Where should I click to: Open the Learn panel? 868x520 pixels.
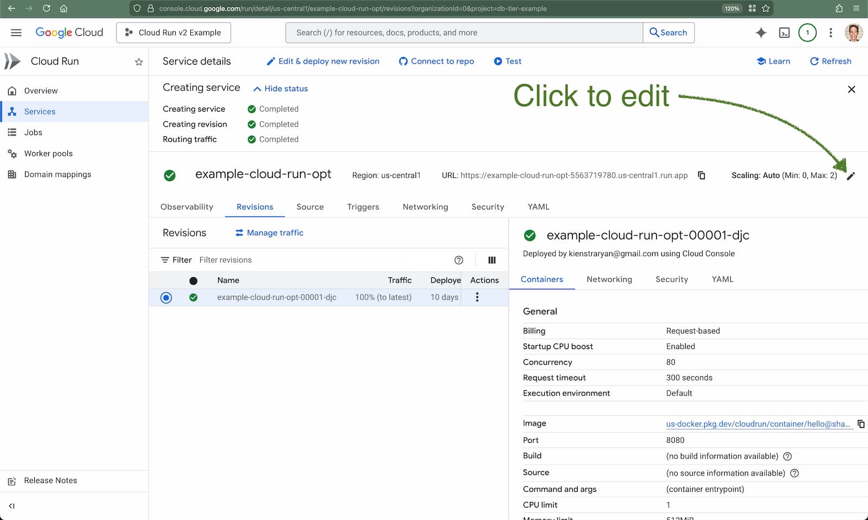pos(774,61)
